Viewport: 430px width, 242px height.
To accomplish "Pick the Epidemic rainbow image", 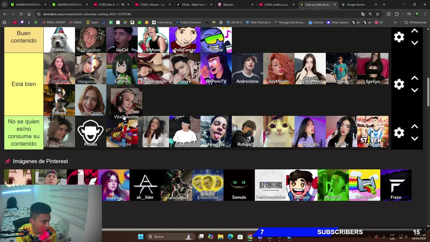I will pos(364,185).
